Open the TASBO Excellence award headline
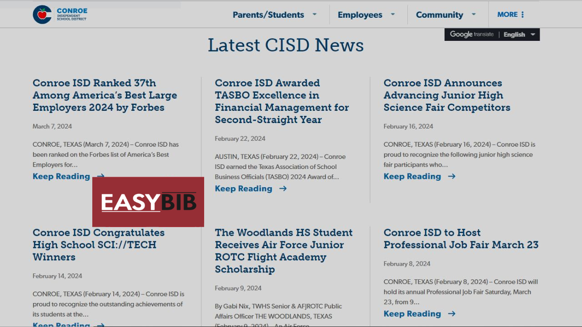 point(282,101)
